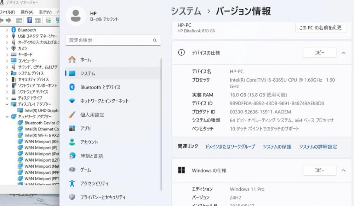Select the カメラ node in Device Manager
The width and height of the screenshot is (354, 206).
click(x=22, y=48)
